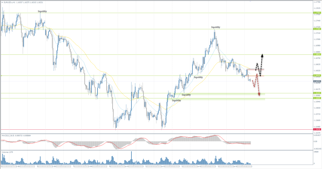Click the EURUSD.s,H1 chart title
Viewport: 322px width, 169px height.
click(9, 3)
